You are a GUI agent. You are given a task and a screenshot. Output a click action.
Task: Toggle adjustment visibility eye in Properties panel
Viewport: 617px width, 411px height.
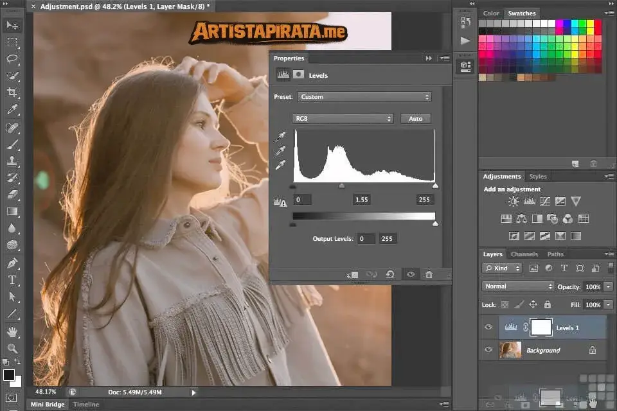[x=411, y=274]
